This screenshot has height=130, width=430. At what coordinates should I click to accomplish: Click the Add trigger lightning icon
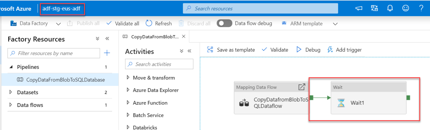(x=330, y=49)
